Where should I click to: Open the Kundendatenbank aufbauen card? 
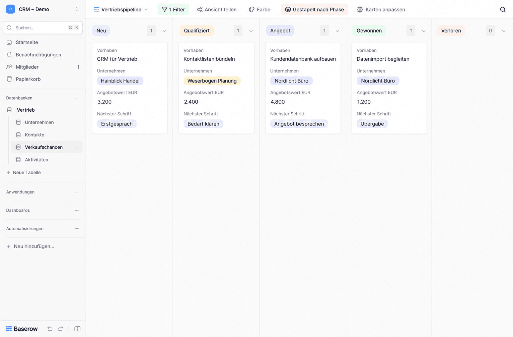point(303,88)
